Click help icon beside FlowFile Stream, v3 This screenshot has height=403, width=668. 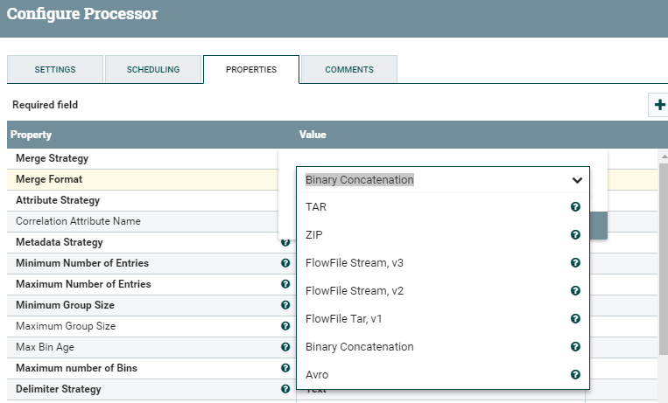point(575,263)
